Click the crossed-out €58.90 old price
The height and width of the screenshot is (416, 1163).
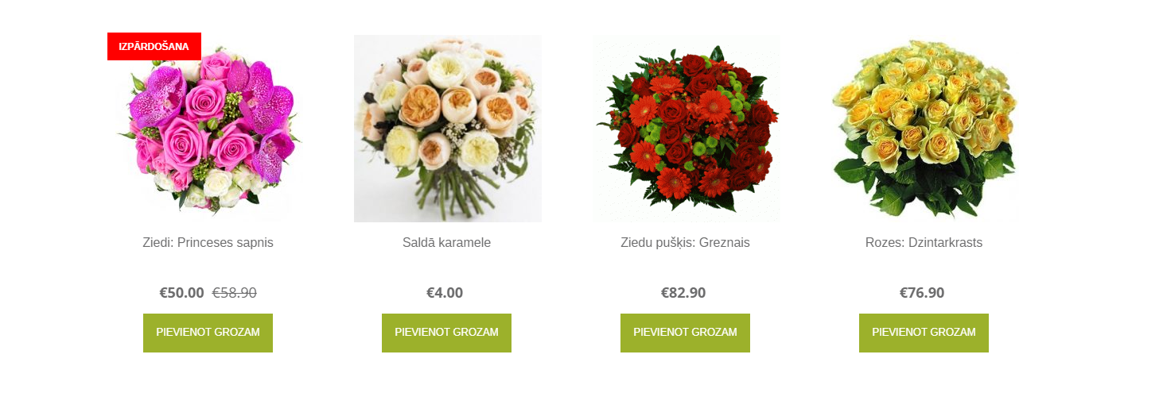point(235,293)
